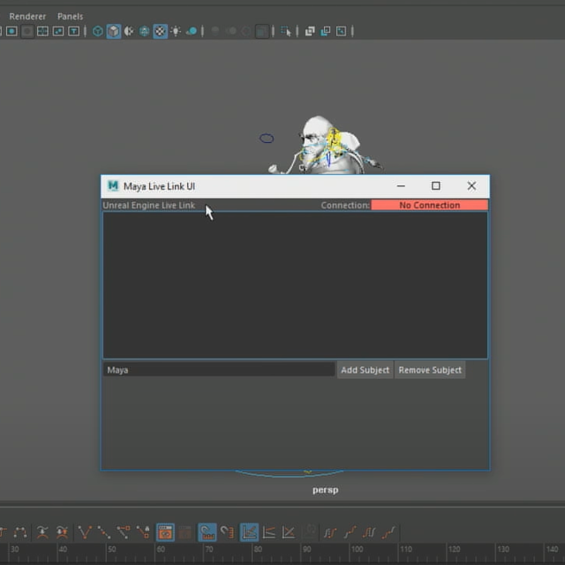
Task: Click the Add Subject button
Action: pyautogui.click(x=365, y=370)
